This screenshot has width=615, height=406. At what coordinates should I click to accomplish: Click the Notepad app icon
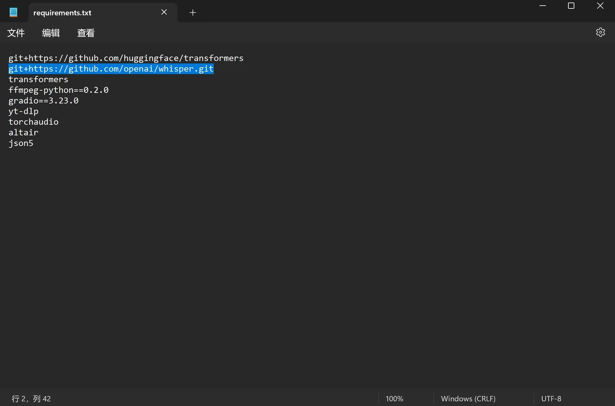click(x=13, y=12)
